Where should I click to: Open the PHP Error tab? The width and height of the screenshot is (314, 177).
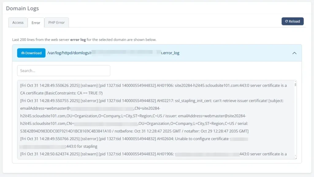click(x=56, y=22)
